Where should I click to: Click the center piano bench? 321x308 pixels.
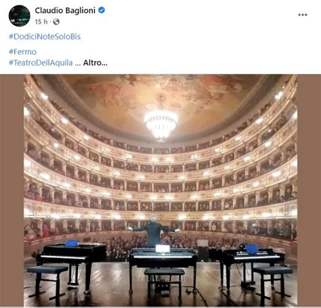tap(164, 283)
